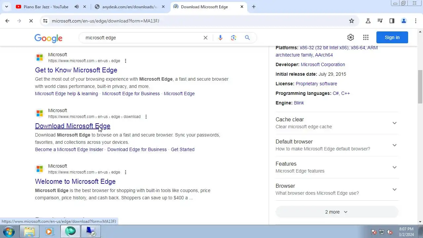423x238 pixels.
Task: Open the Blink engine link
Action: 299,103
